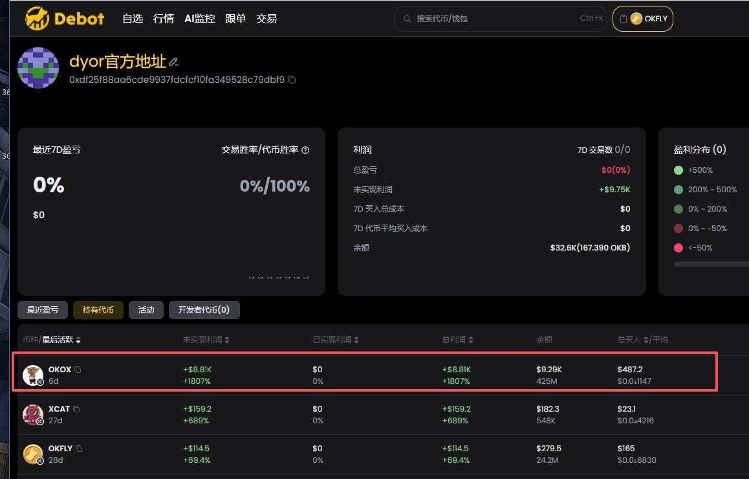Image resolution: width=749 pixels, height=479 pixels.
Task: Click the clipboard icon in OKFLY button
Action: tap(623, 19)
